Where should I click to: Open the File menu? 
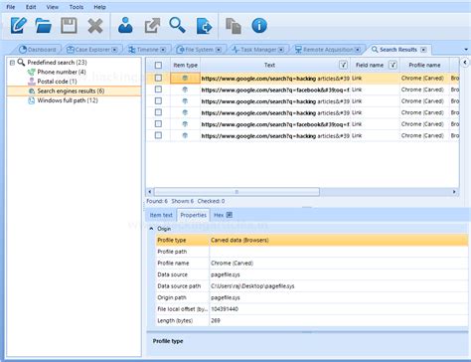click(11, 7)
